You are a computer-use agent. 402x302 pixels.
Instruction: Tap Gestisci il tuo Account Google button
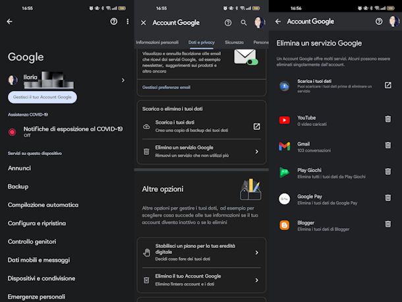coord(42,97)
